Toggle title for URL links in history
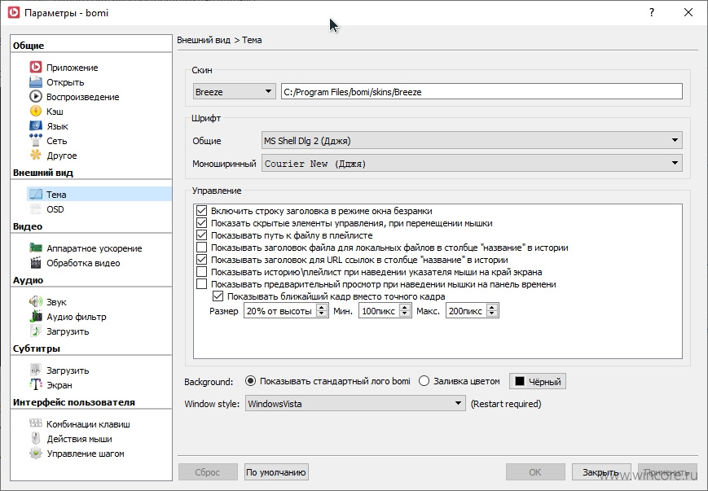Viewport: 708px width, 491px height. [x=202, y=260]
